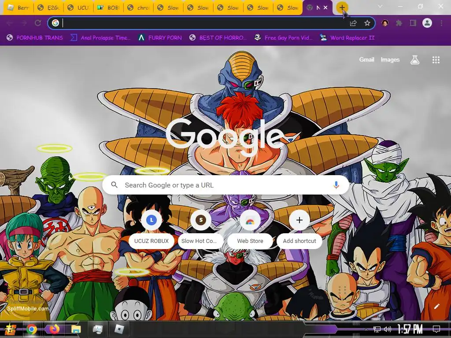The width and height of the screenshot is (451, 338).
Task: Open the Search Labs flask icon
Action: pos(414,60)
